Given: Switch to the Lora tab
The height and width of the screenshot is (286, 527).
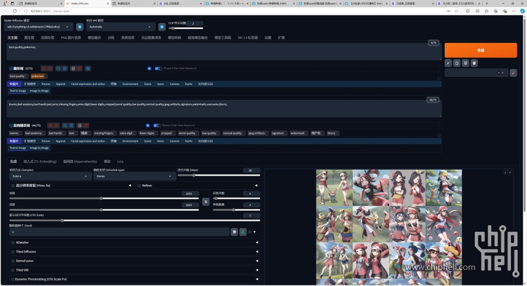Looking at the screenshot, I should click(x=120, y=161).
